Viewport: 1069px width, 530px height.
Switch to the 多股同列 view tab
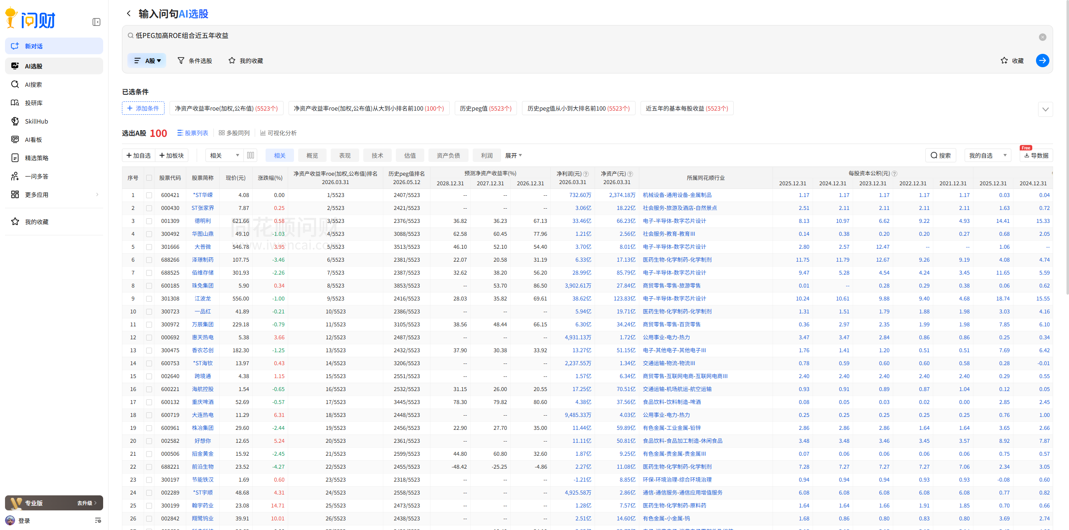pyautogui.click(x=234, y=133)
